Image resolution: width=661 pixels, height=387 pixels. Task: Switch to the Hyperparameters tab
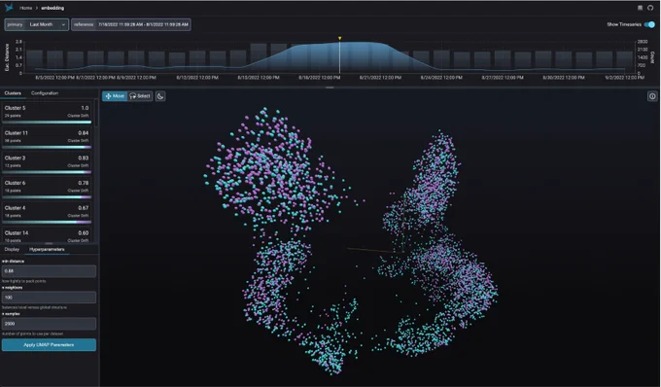pos(47,249)
